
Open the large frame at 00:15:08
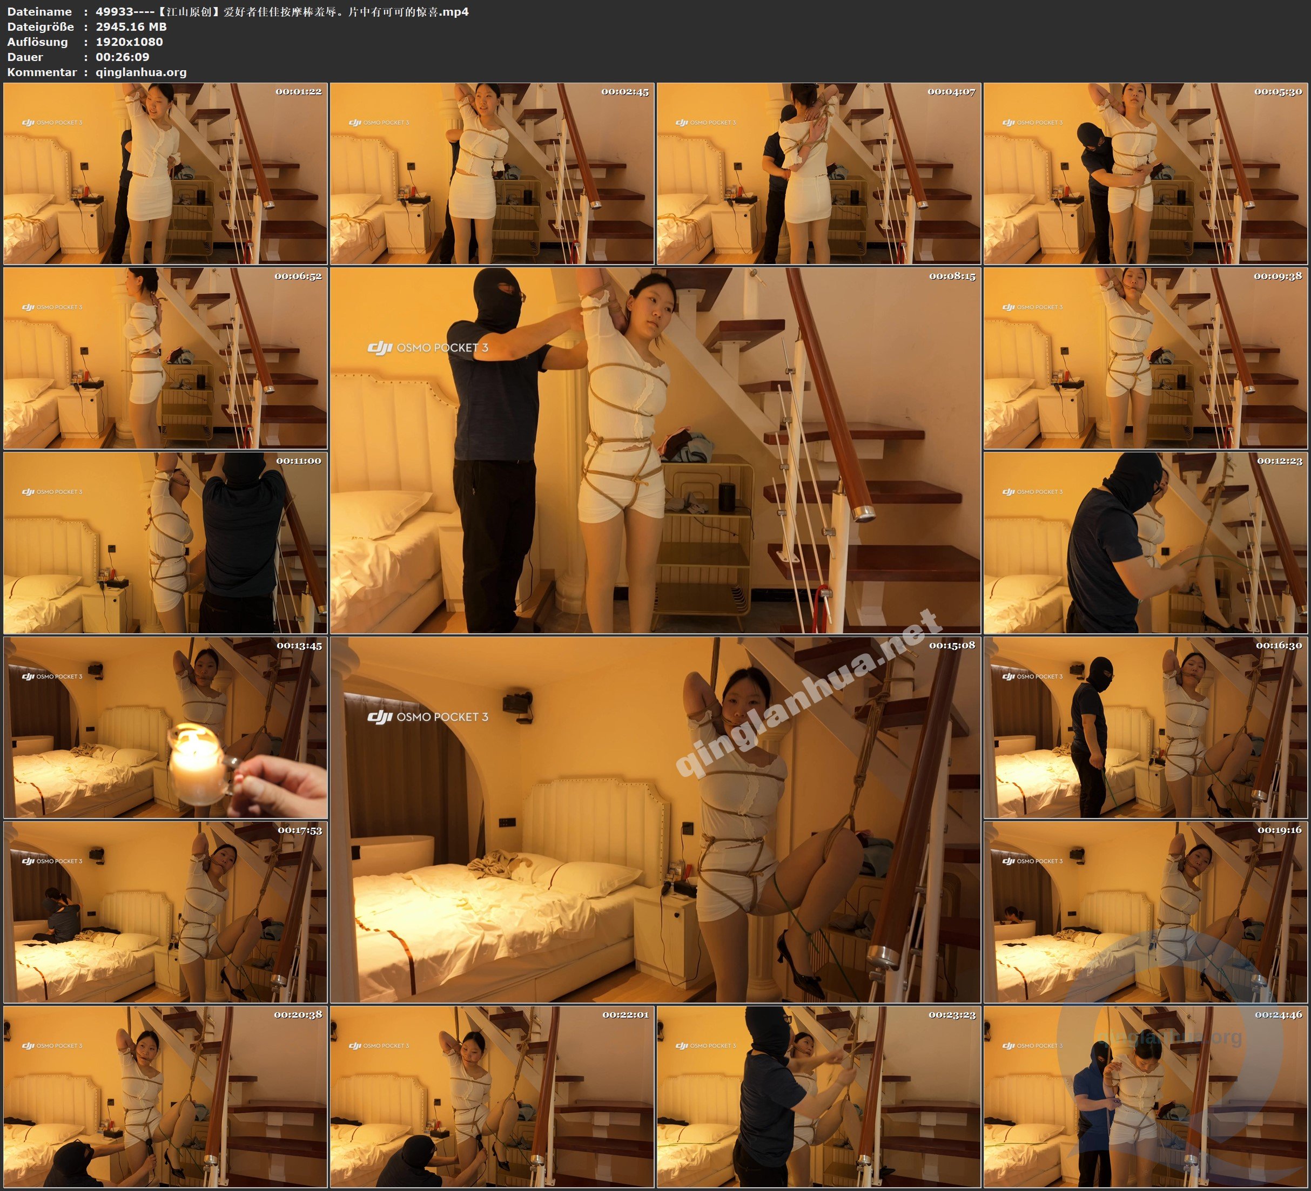pos(655,820)
